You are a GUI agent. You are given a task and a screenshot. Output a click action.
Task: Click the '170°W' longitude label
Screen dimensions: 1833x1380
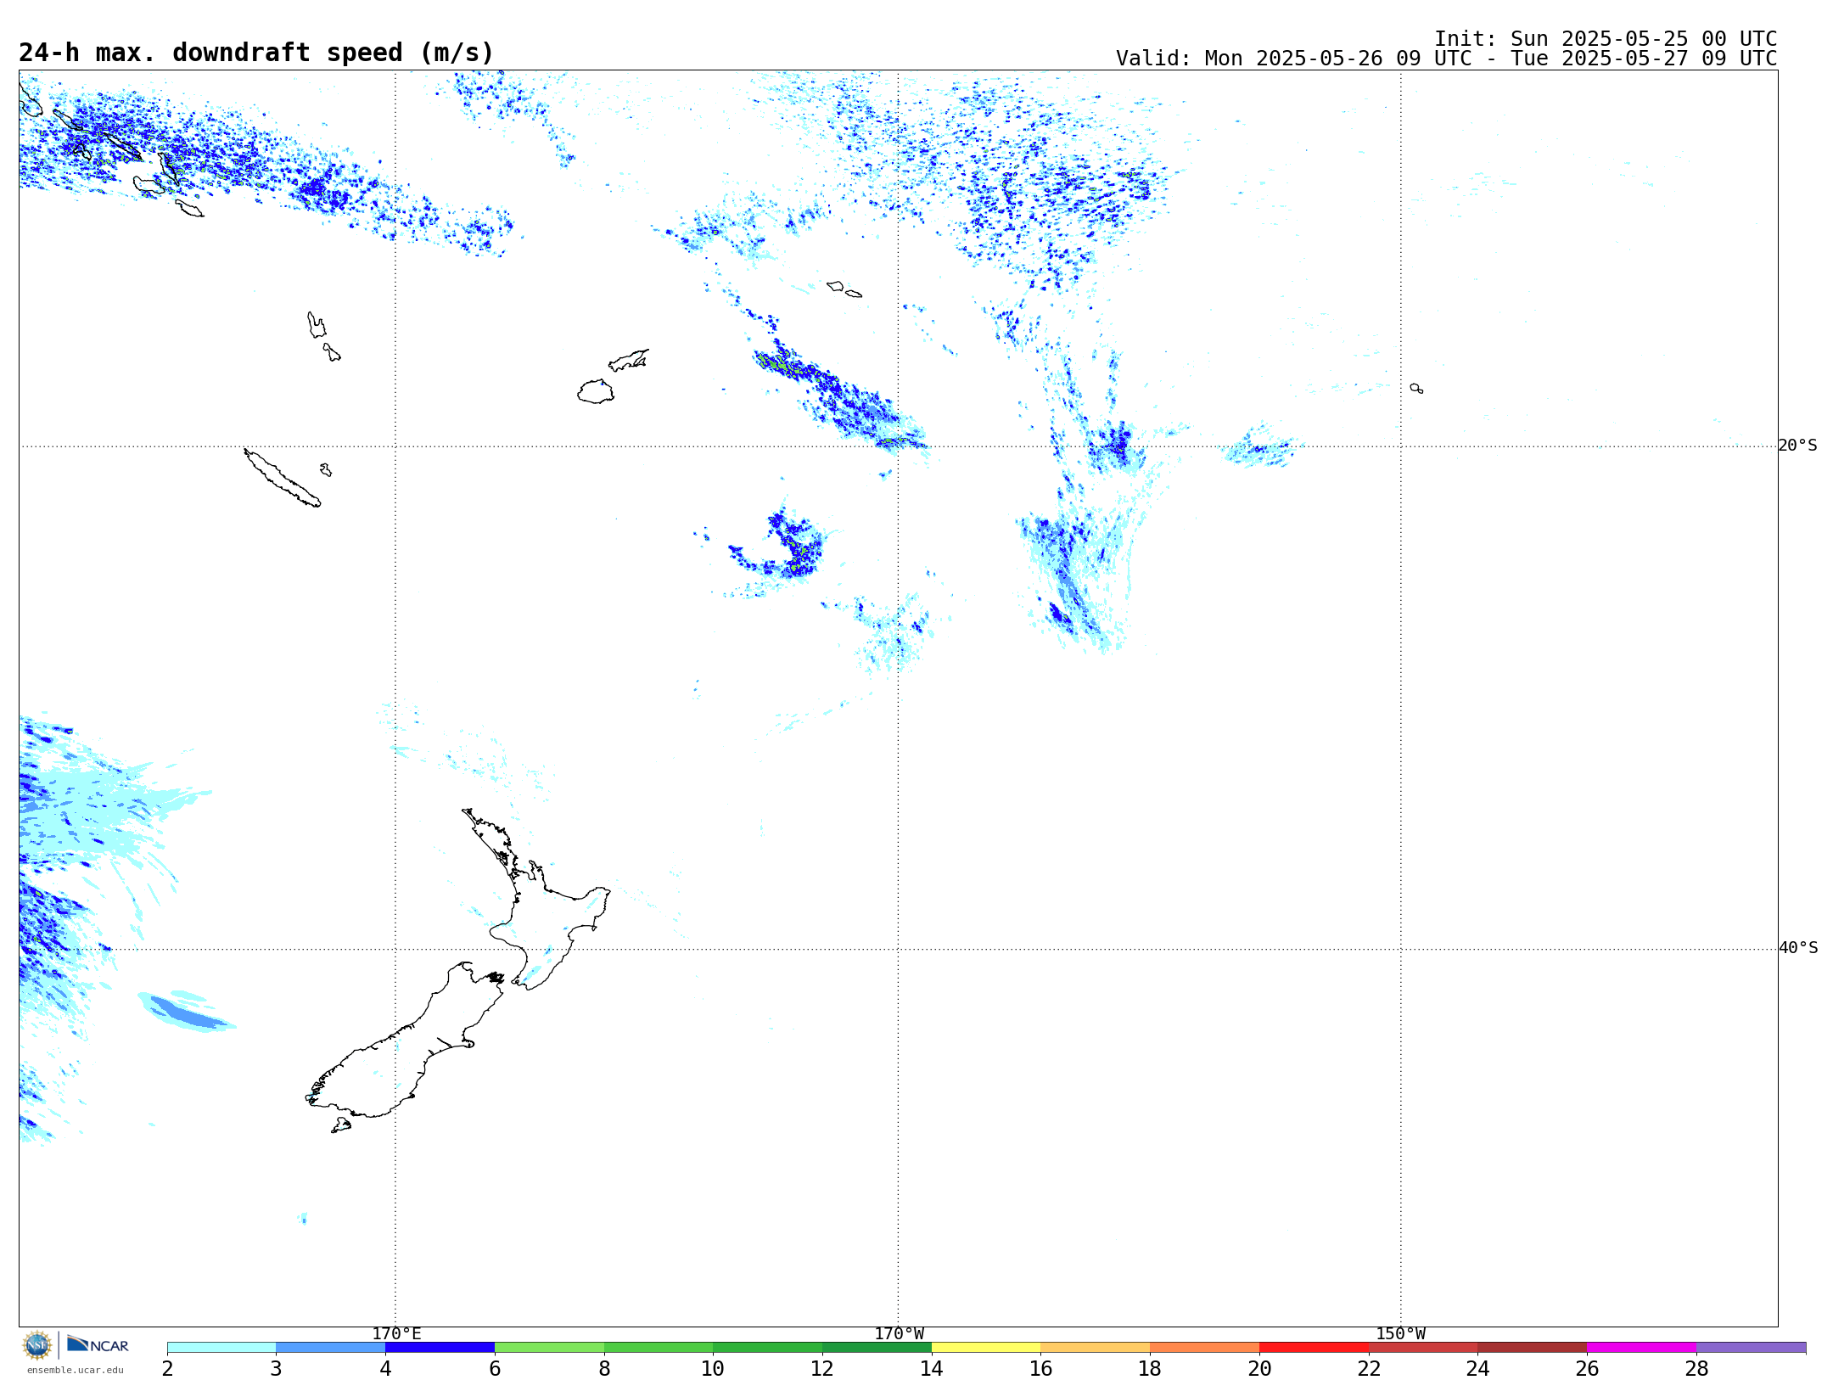tap(900, 1334)
